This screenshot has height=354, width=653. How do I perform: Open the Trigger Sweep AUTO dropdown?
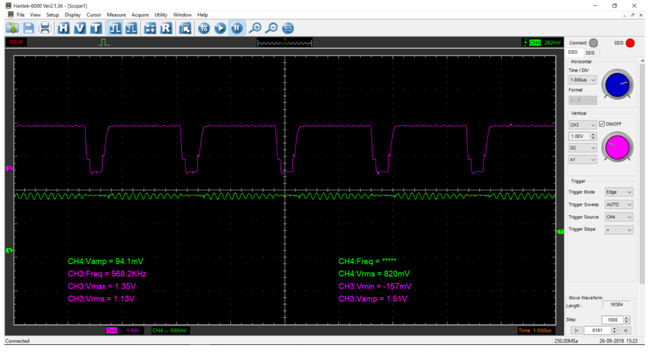click(x=619, y=204)
